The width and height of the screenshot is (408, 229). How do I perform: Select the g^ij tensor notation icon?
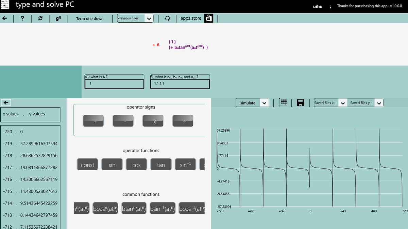tap(57, 18)
